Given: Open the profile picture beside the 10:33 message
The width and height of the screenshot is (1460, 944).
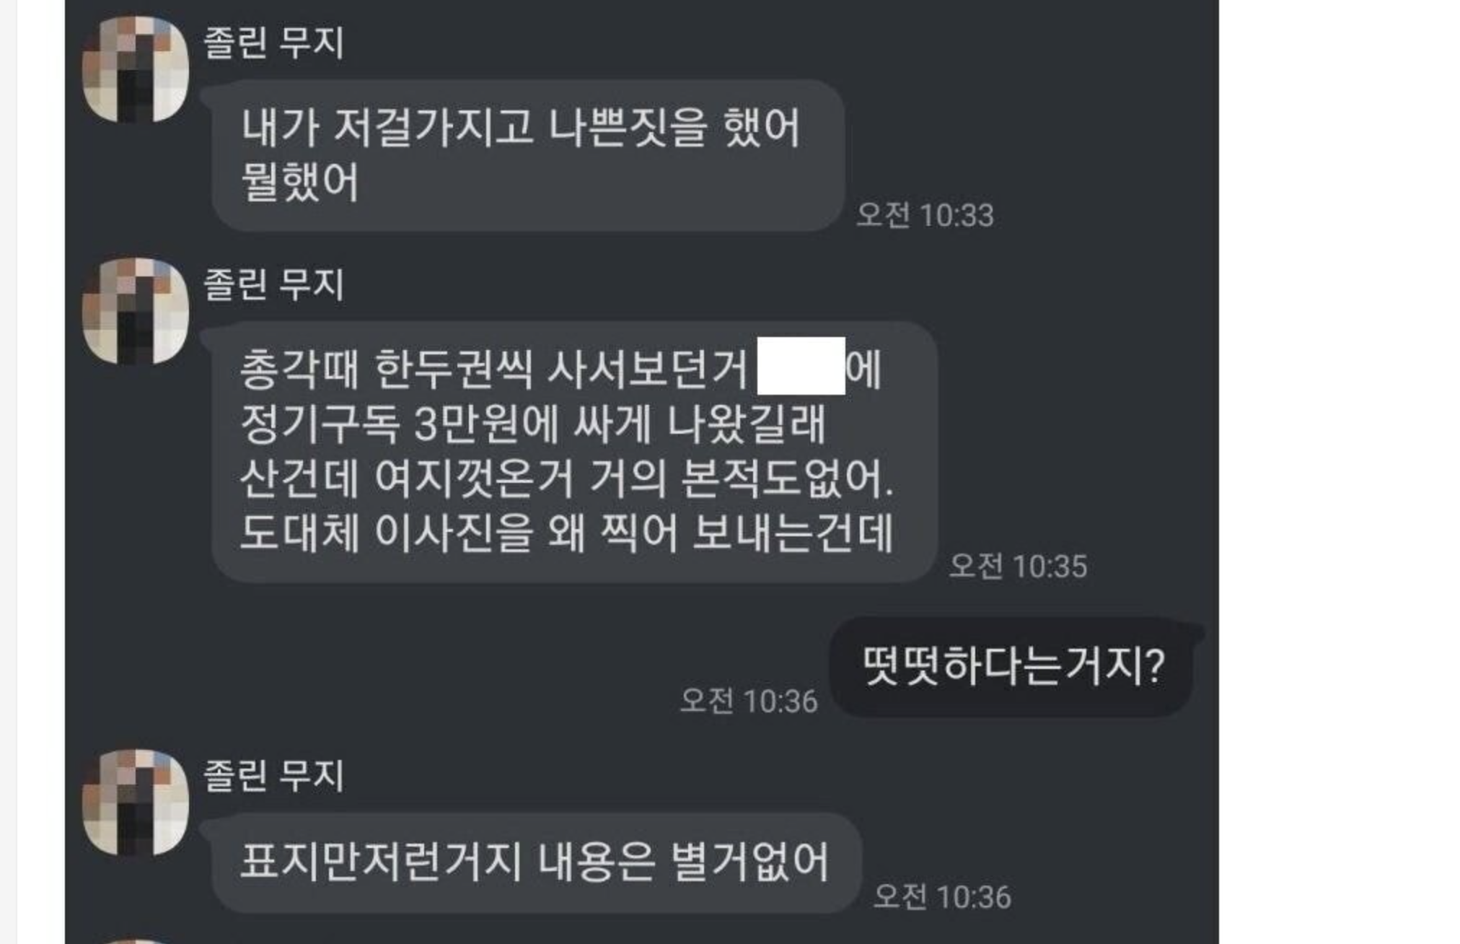Looking at the screenshot, I should point(136,69).
